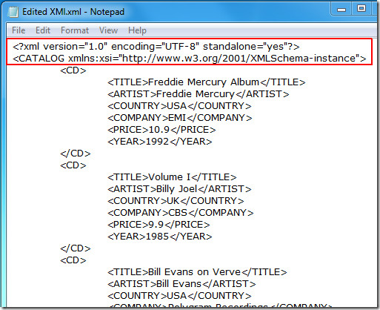Screen dimensions: 380x310
Task: Open the Edit menu
Action: click(x=43, y=30)
